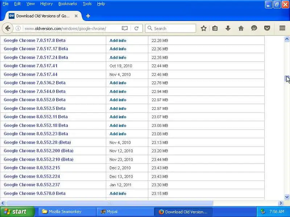This screenshot has width=290, height=217.
Task: Open Google Chrome 7.0.536.2 Beta link
Action: click(34, 83)
